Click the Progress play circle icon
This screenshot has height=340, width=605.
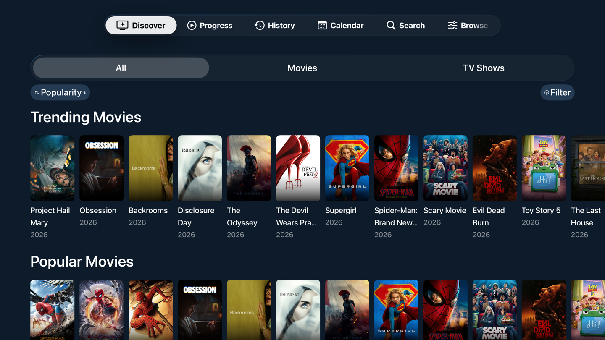tap(192, 25)
